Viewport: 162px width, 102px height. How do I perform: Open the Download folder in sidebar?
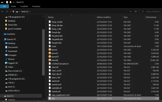tap(12, 51)
